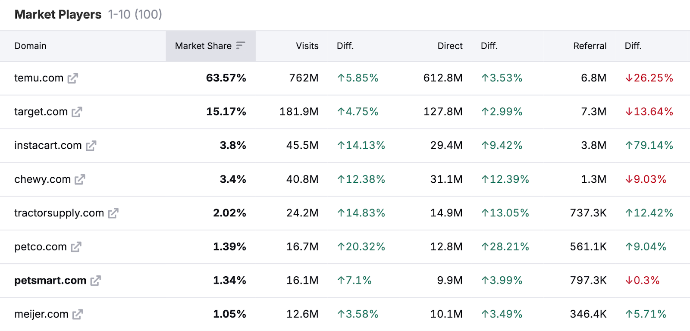The image size is (690, 331).
Task: Open the target.com domain link
Action: click(41, 112)
